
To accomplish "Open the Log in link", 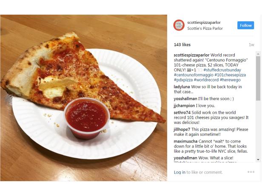I will click(179, 172).
